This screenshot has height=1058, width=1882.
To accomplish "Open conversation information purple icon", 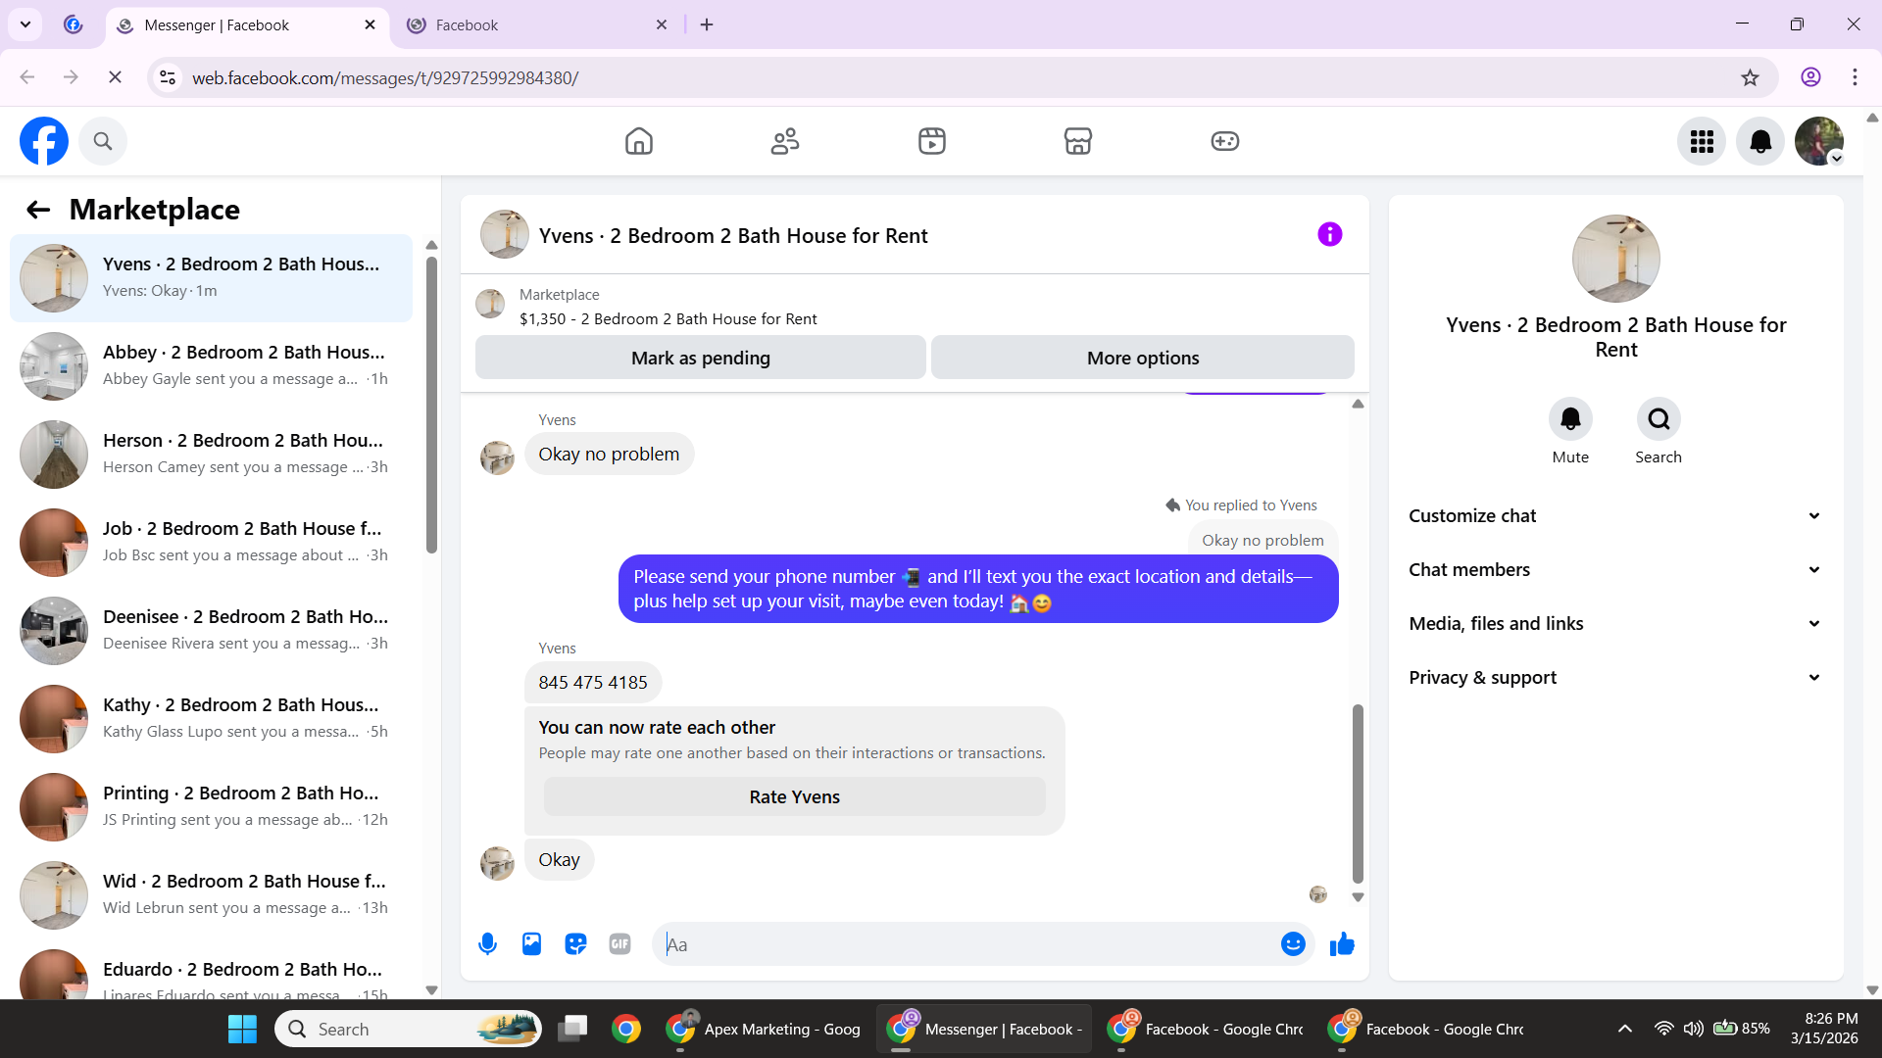I will point(1330,234).
